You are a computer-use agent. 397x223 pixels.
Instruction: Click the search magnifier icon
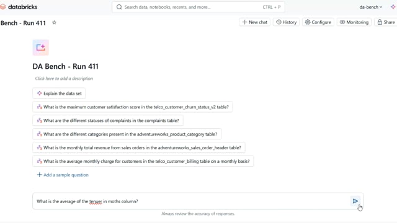119,7
